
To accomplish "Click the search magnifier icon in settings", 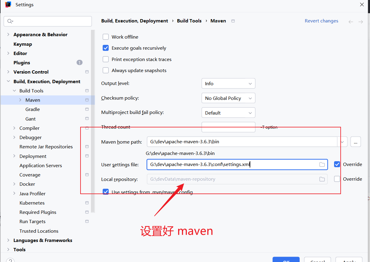I will (x=10, y=21).
